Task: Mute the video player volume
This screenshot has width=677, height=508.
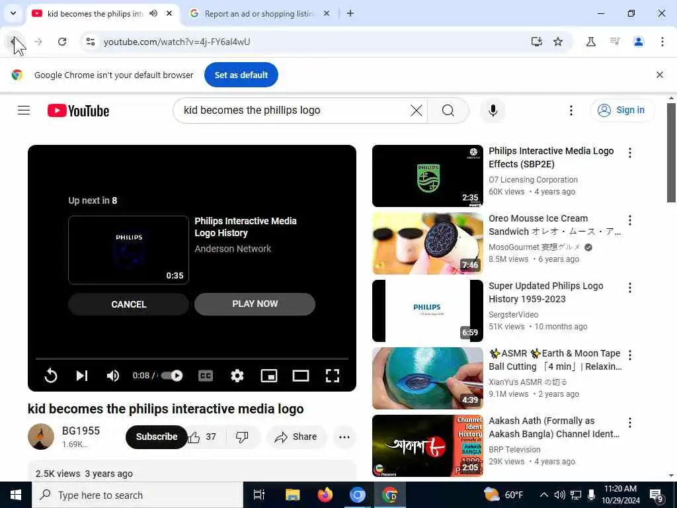Action: [x=113, y=376]
